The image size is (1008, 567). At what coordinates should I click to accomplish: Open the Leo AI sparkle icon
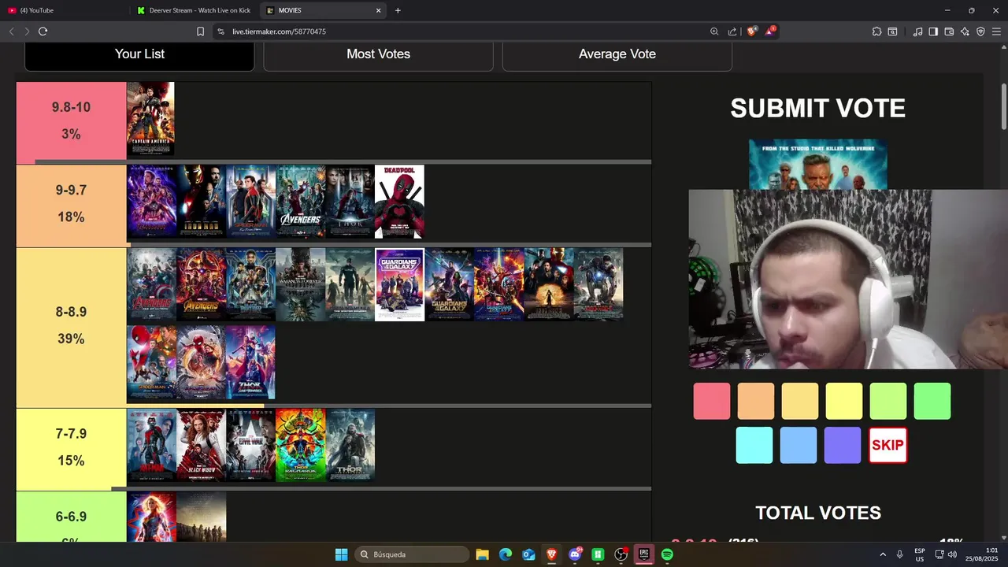[x=965, y=31]
